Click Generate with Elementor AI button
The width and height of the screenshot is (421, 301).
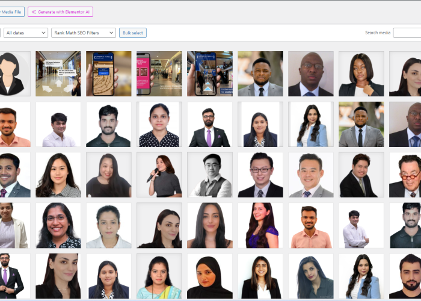pyautogui.click(x=60, y=12)
